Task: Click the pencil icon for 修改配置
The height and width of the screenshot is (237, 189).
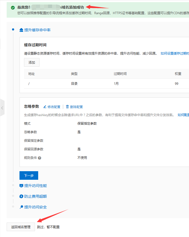Action: (x=45, y=107)
